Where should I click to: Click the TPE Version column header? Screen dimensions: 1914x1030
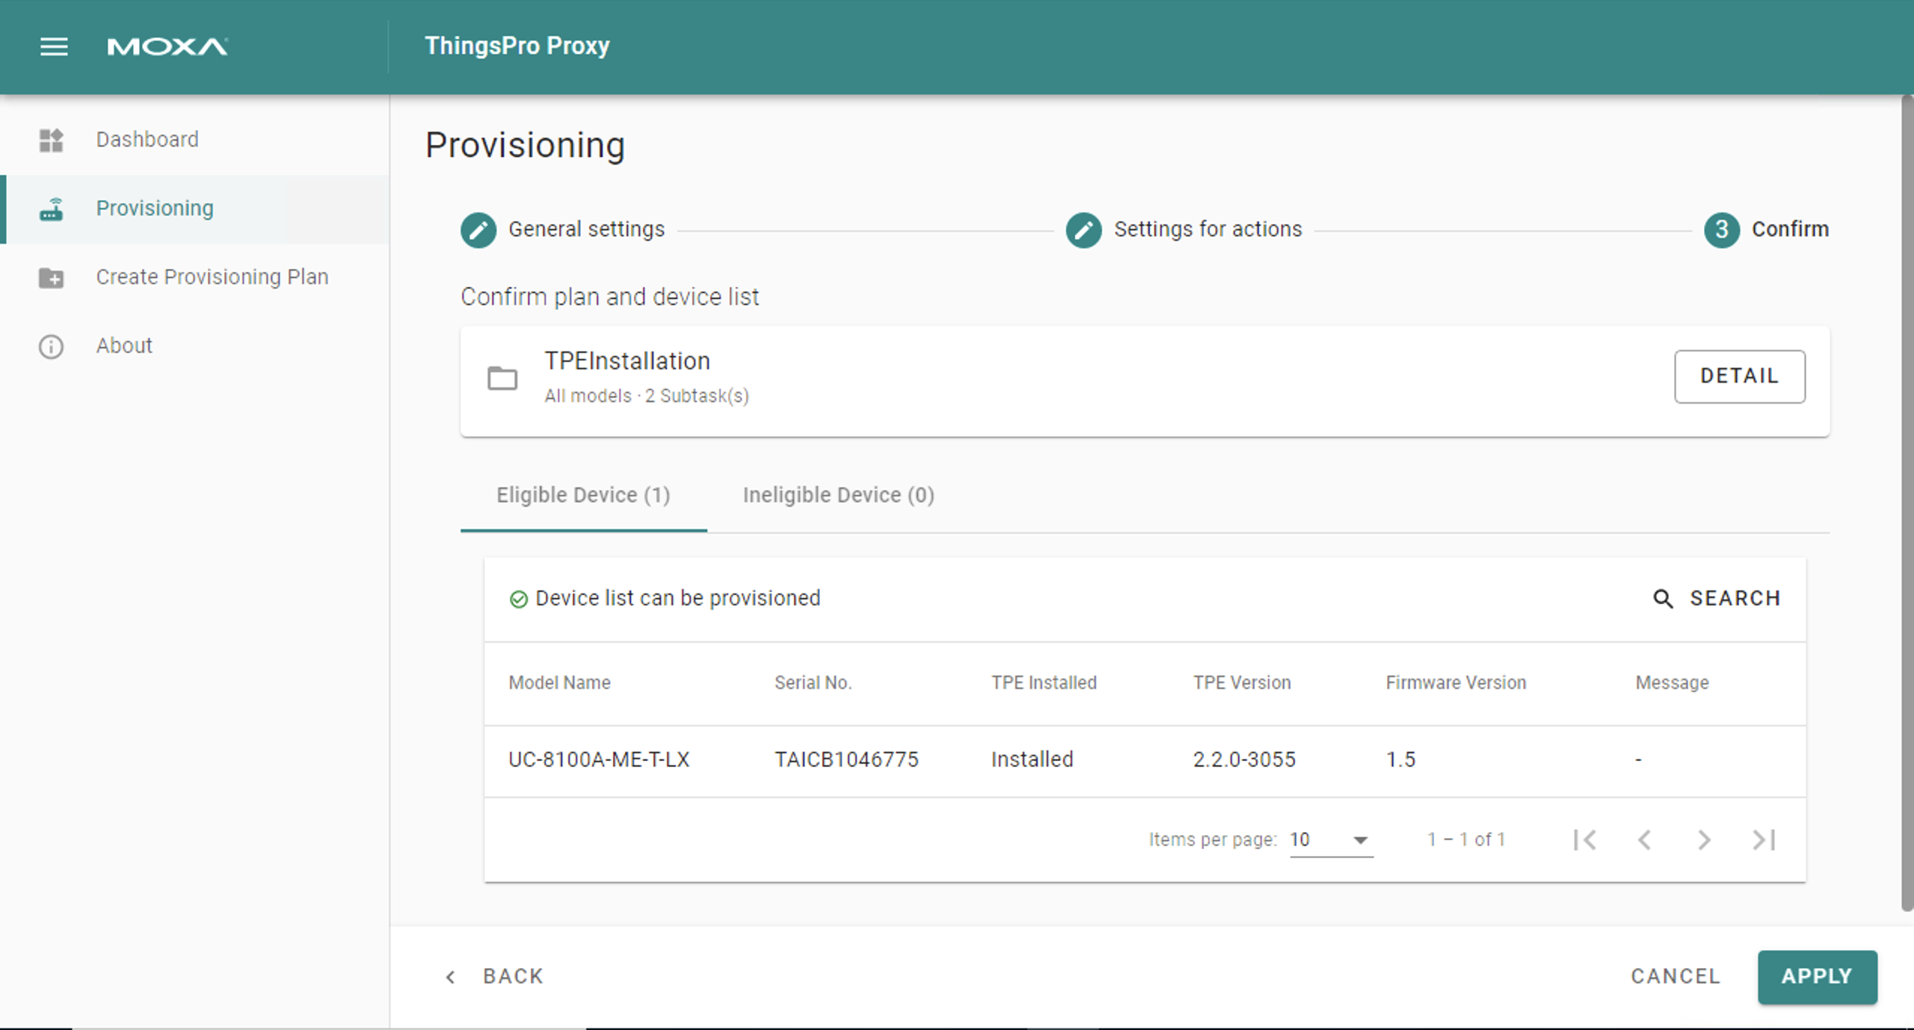click(x=1242, y=683)
